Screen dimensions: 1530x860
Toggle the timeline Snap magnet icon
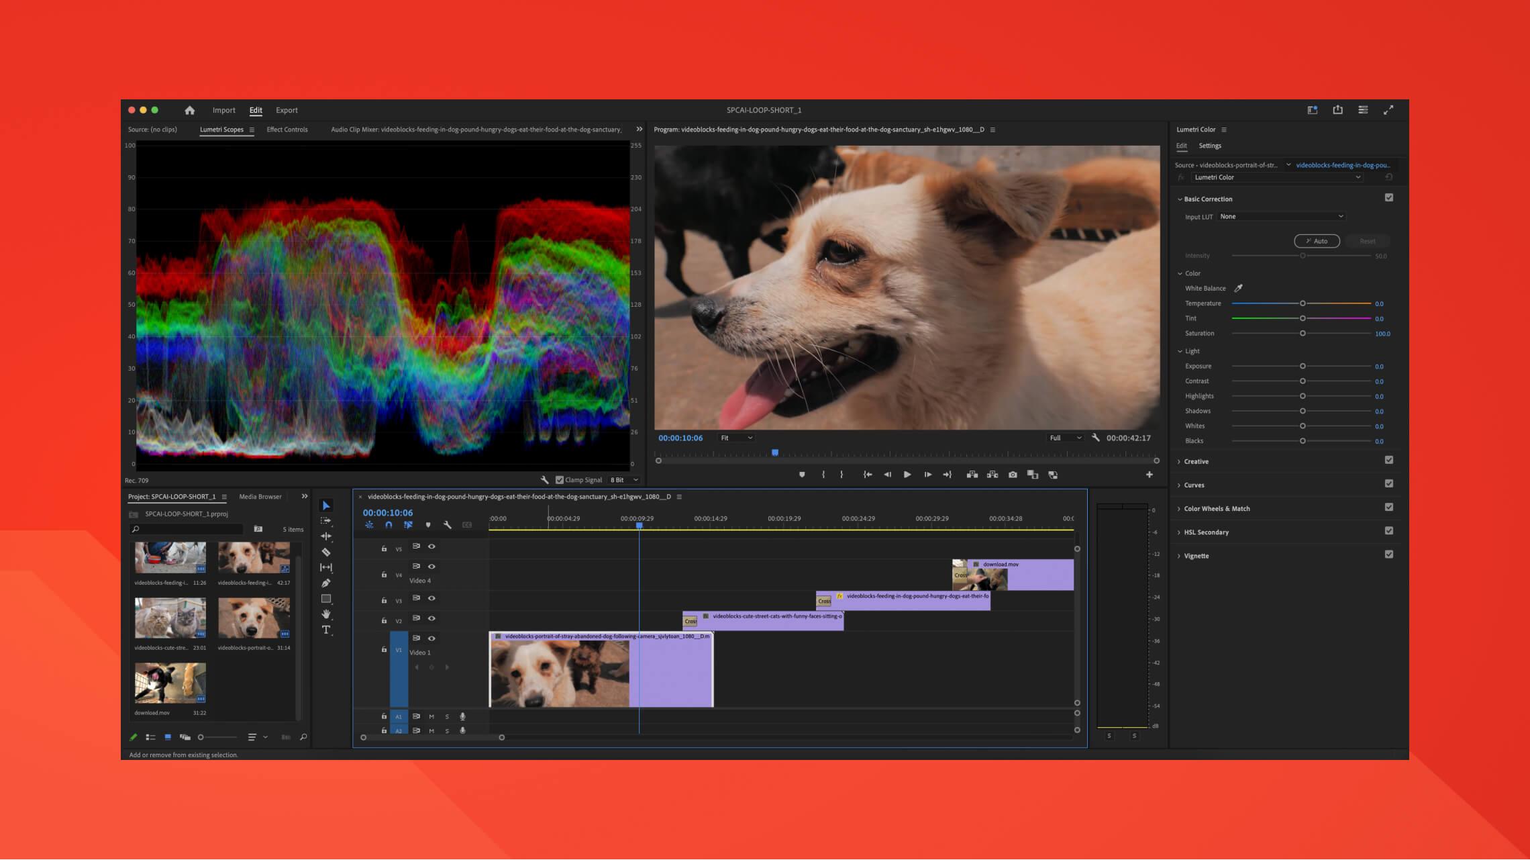389,525
